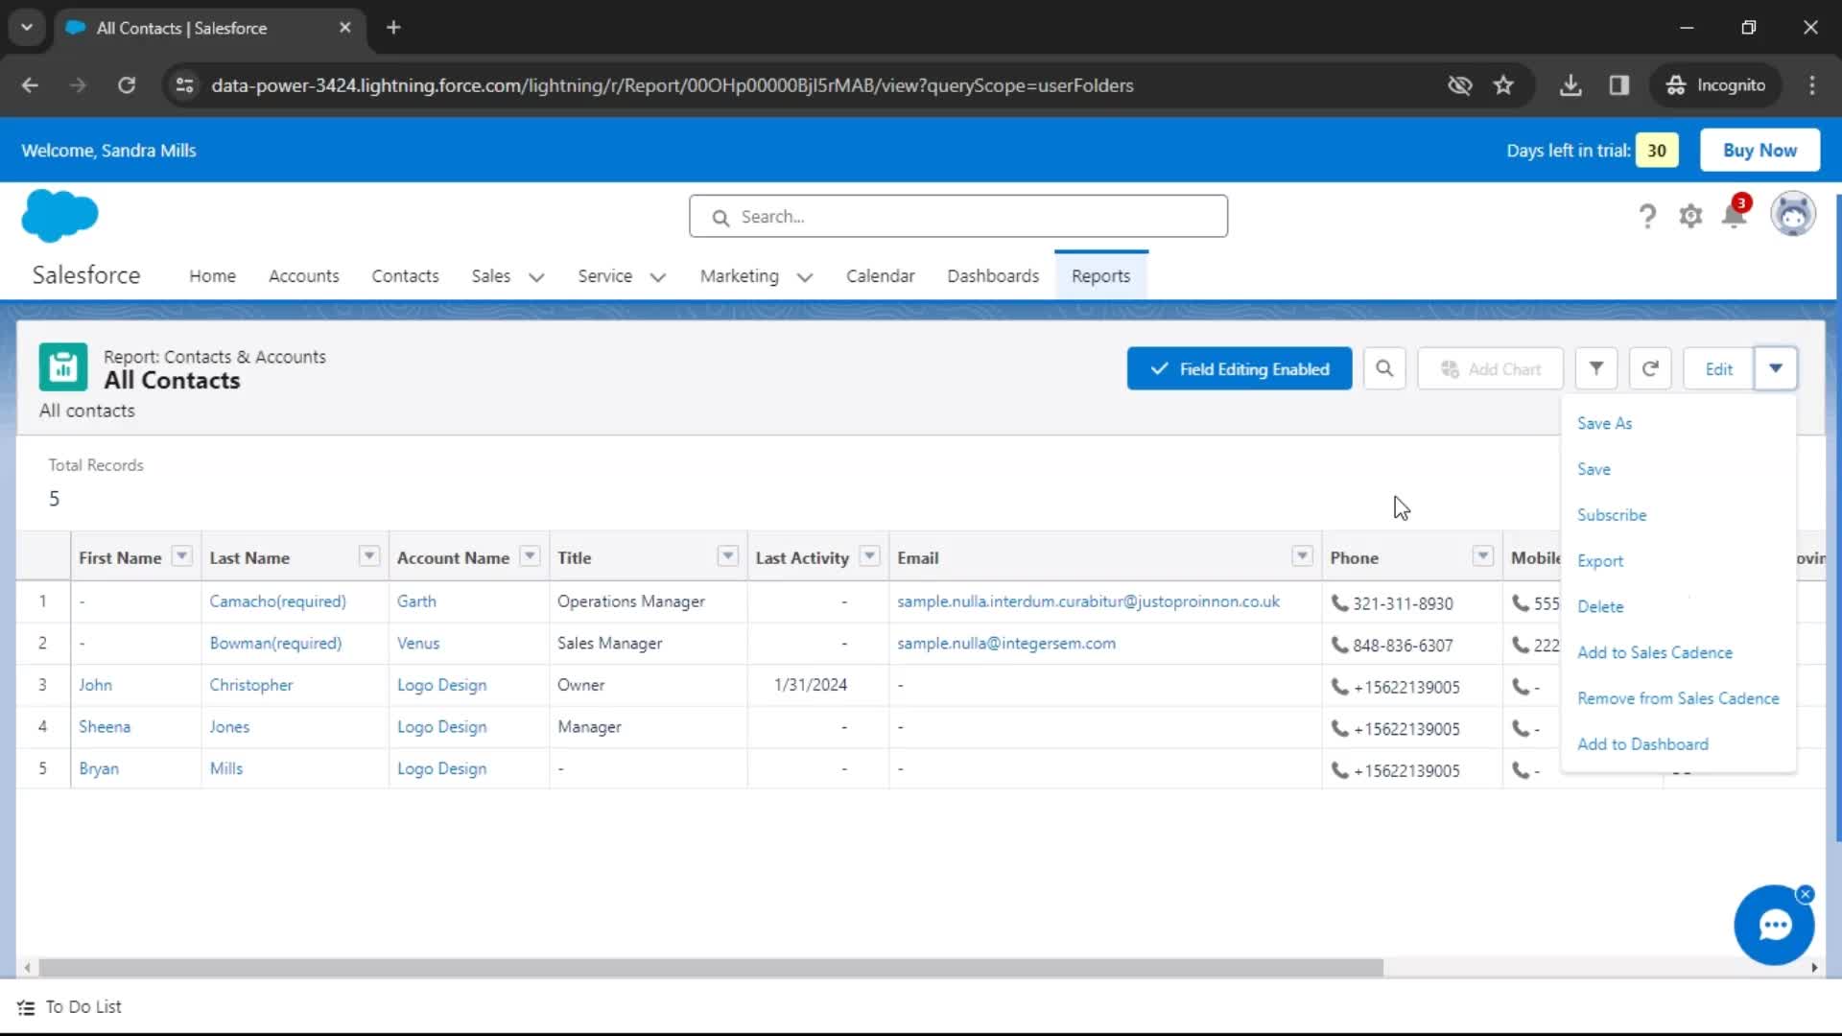Click the phone icon for 321-311-8930
The image size is (1842, 1036).
click(1339, 602)
